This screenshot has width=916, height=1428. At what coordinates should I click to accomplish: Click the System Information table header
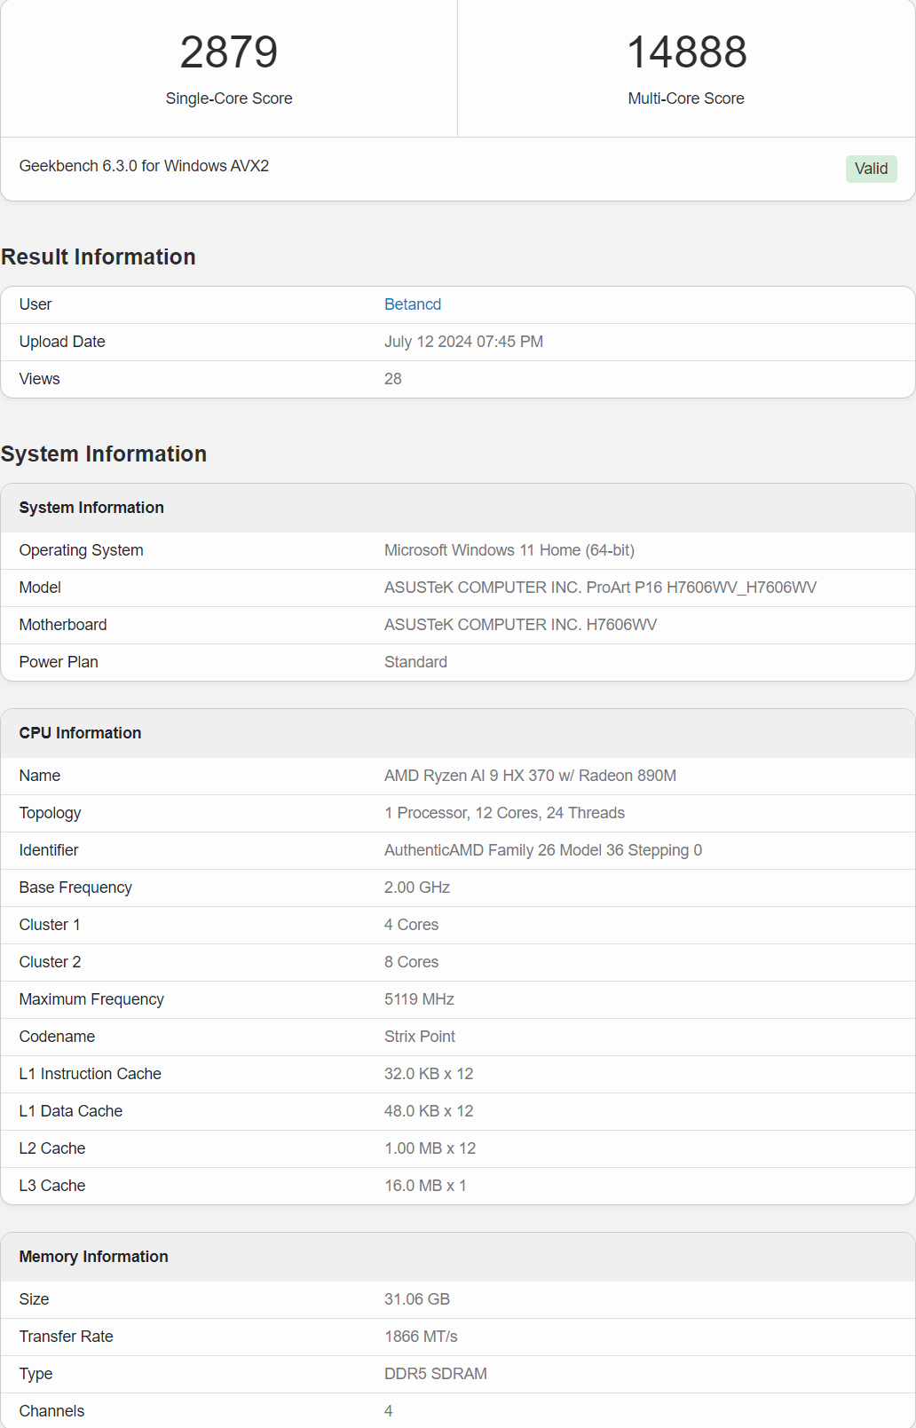click(x=458, y=508)
